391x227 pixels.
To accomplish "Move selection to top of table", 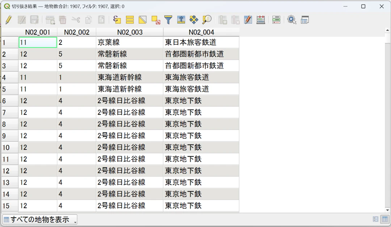I will pyautogui.click(x=181, y=20).
